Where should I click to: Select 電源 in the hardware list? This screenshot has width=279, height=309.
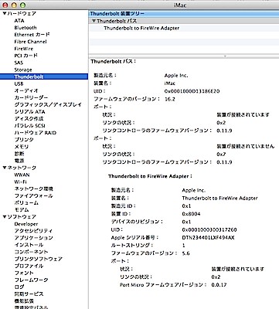[19, 161]
